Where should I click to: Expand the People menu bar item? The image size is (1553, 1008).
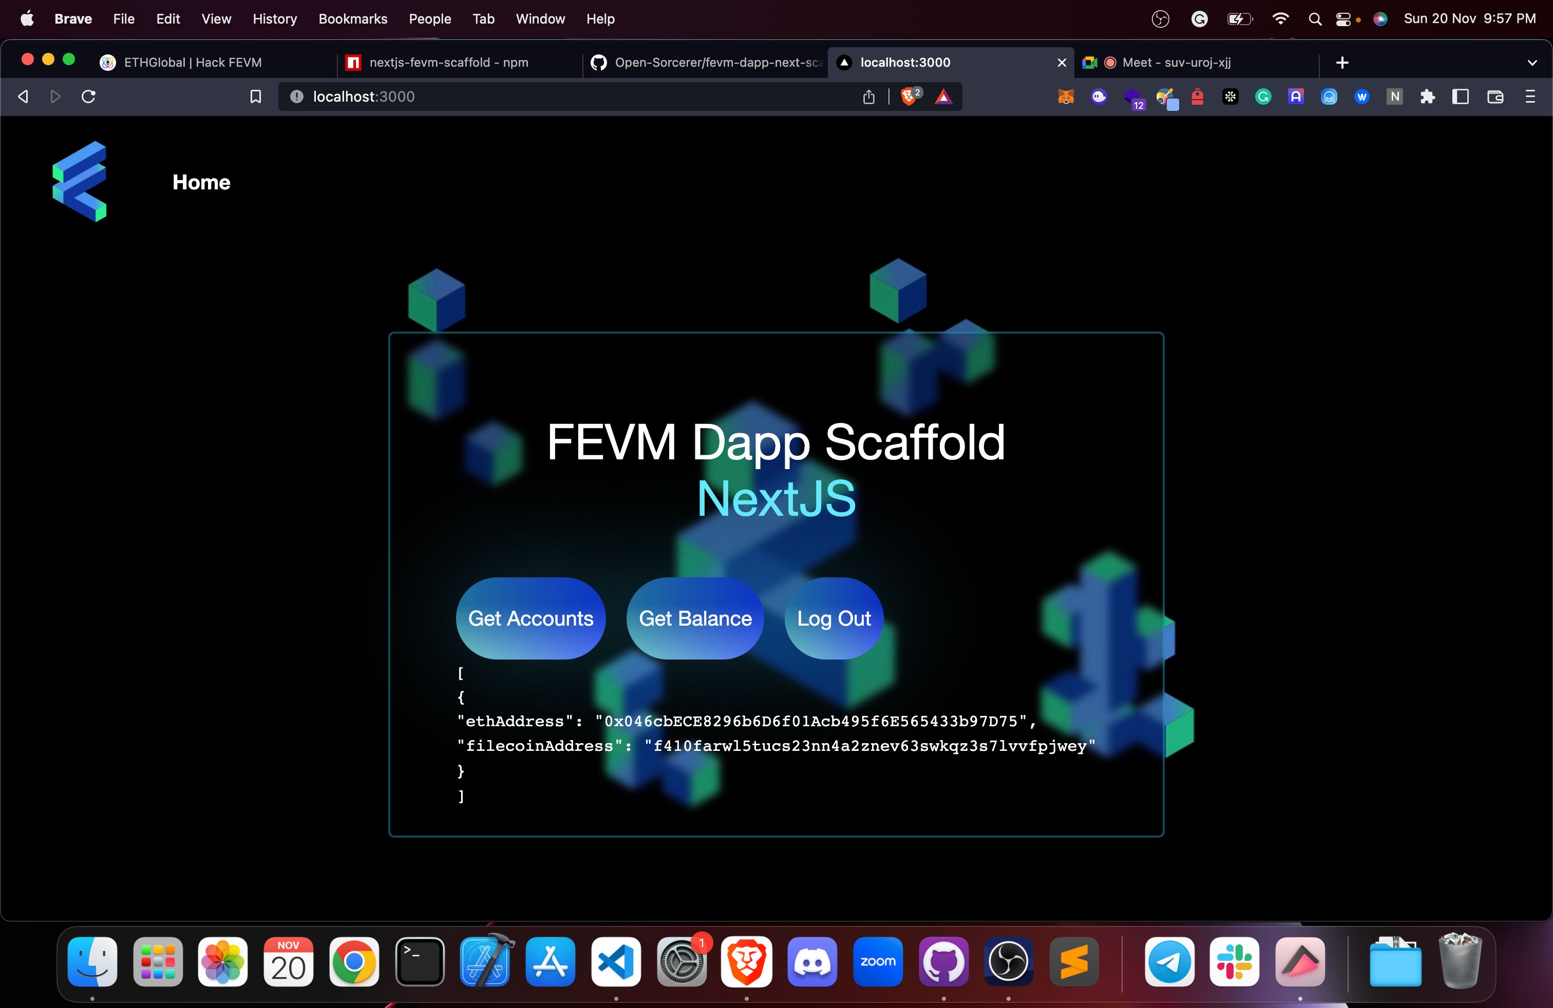[x=428, y=19]
